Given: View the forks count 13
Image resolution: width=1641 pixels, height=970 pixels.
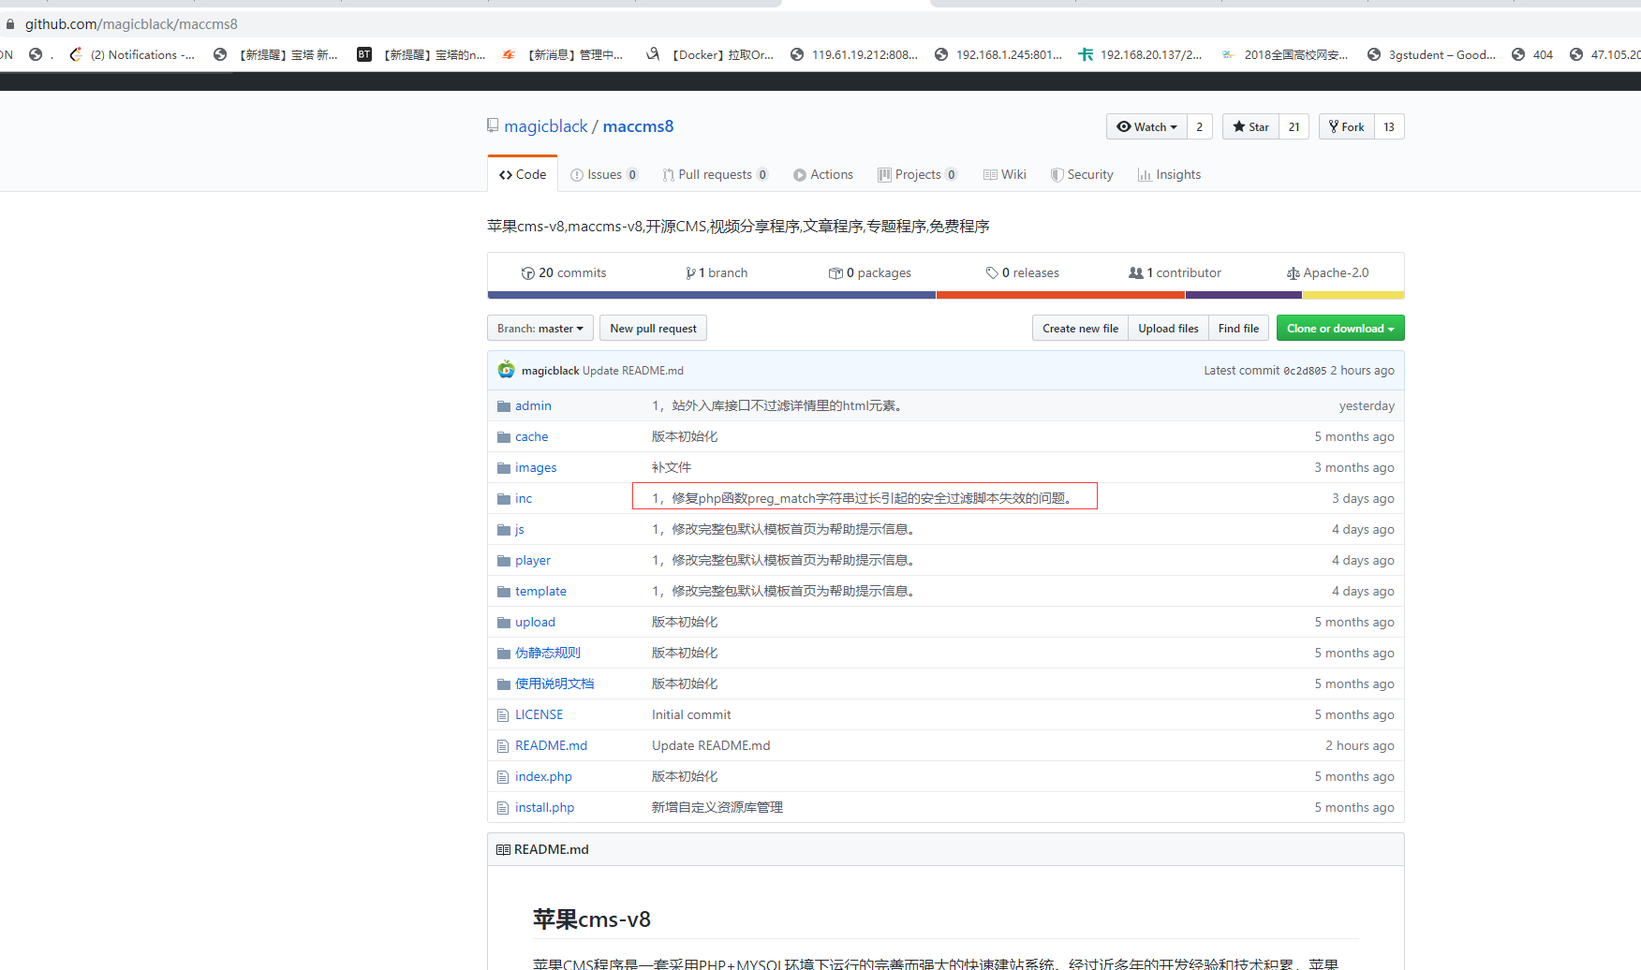Looking at the screenshot, I should pyautogui.click(x=1389, y=126).
